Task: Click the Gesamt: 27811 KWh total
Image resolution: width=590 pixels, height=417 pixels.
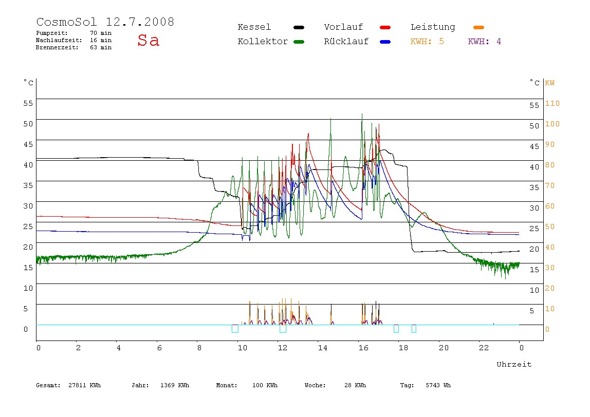Action: click(68, 385)
